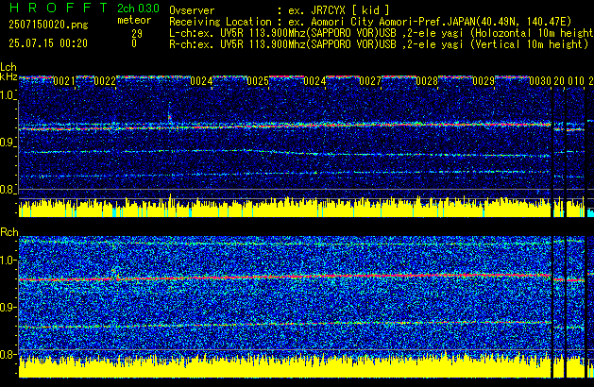
Task: Click the 0022 time marker
Action: click(105, 81)
